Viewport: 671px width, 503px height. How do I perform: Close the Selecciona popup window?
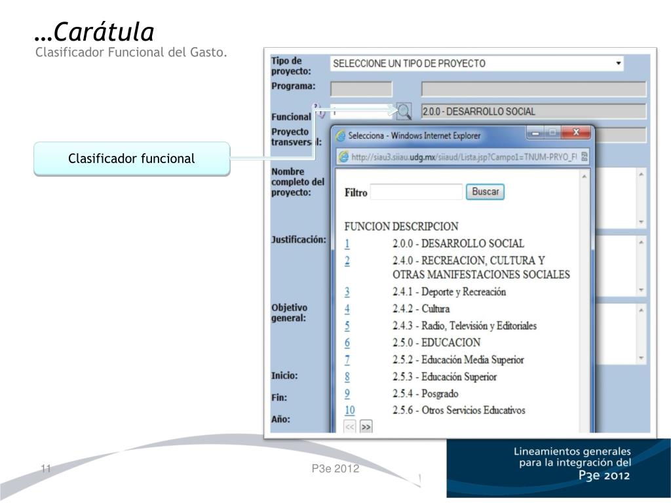point(576,132)
